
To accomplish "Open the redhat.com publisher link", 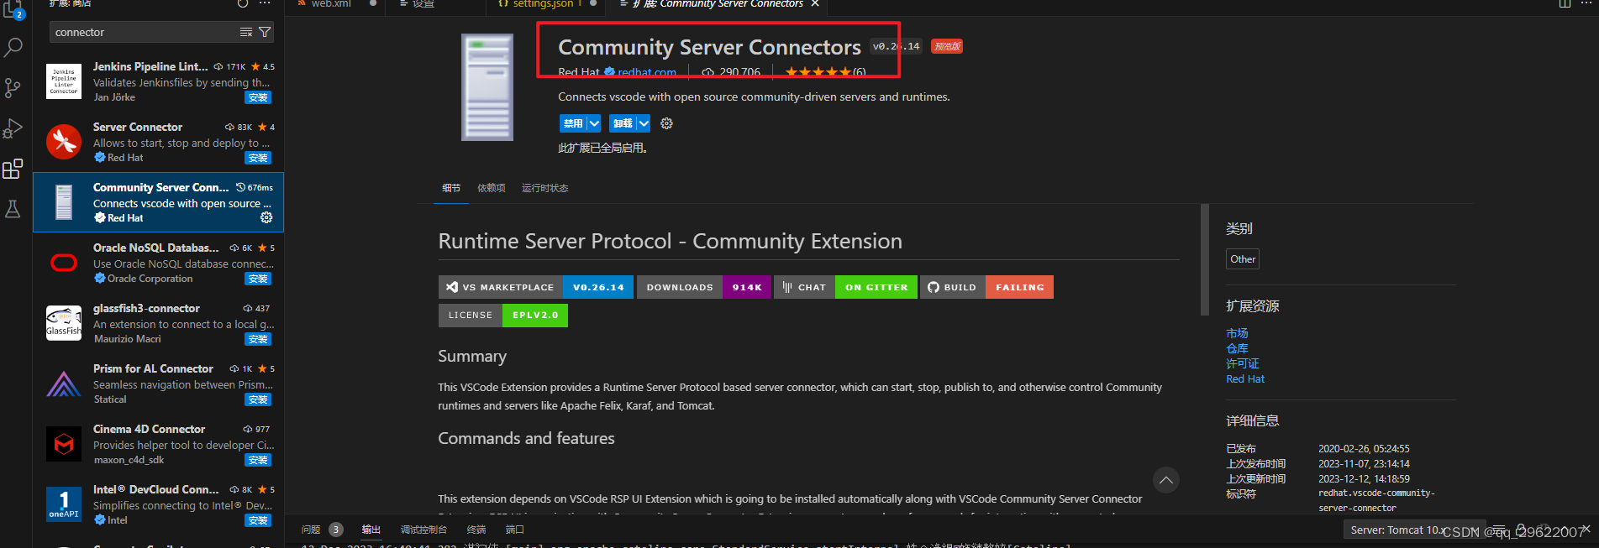I will tap(646, 72).
